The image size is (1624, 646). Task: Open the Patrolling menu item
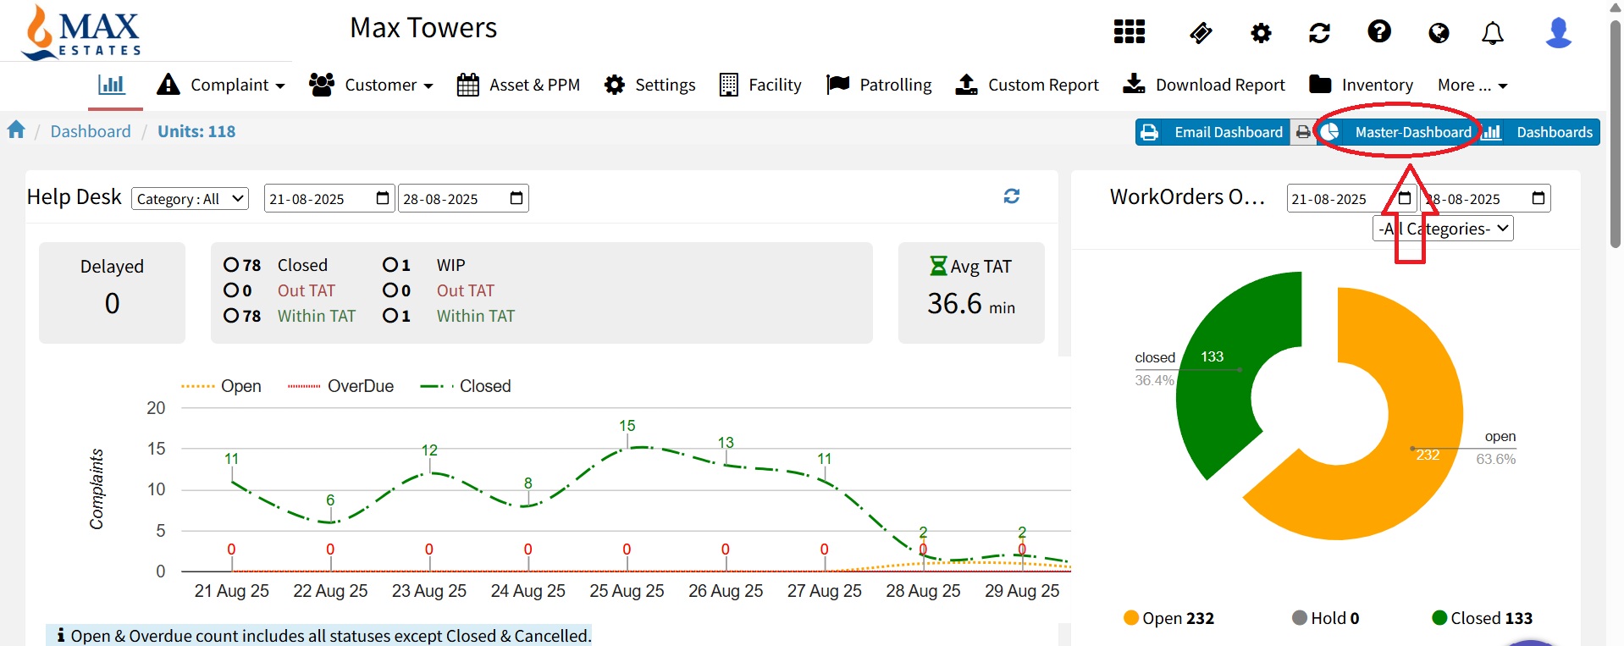coord(879,85)
